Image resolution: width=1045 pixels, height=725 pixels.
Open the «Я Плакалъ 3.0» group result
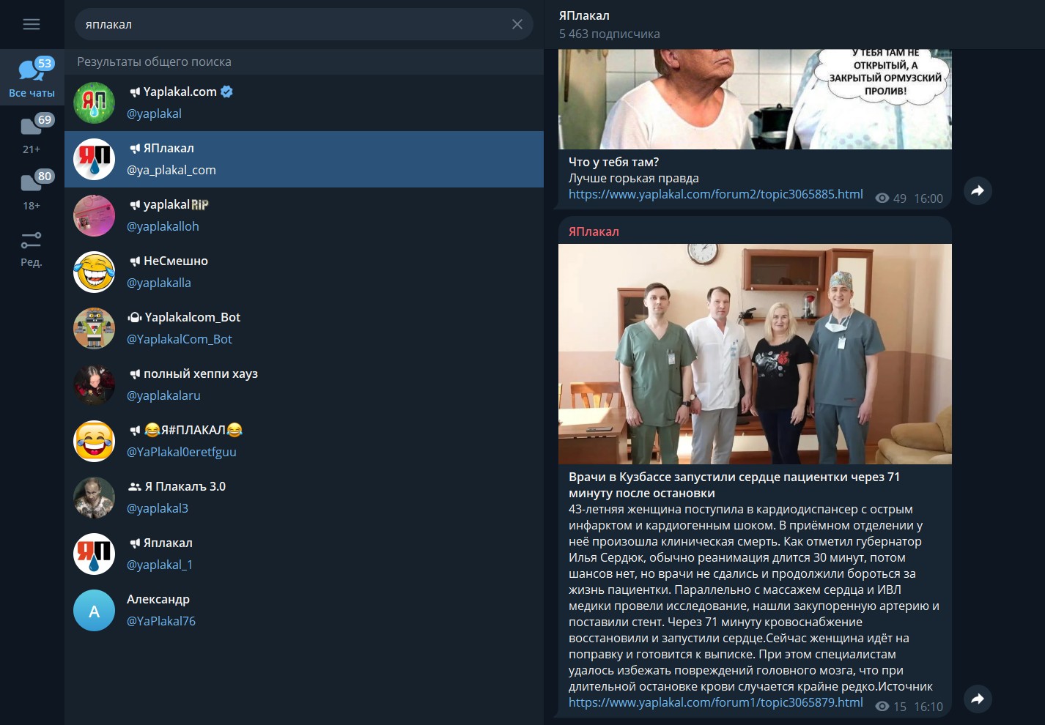point(304,497)
